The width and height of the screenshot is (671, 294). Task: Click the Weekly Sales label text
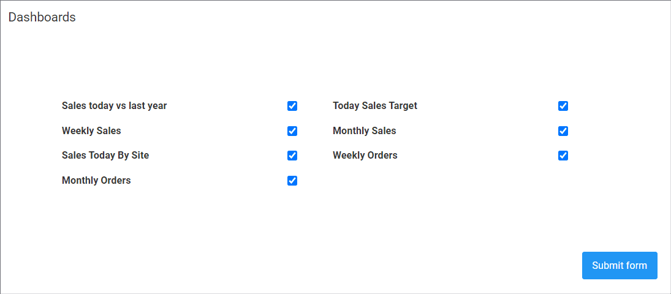point(91,131)
